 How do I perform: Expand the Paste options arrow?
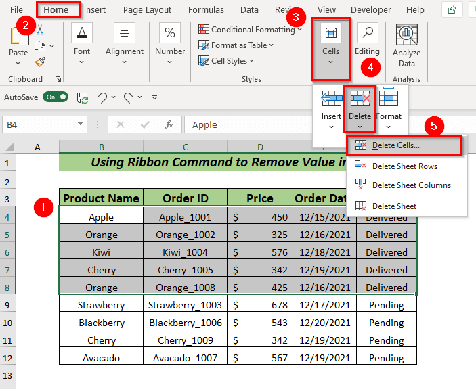[x=18, y=64]
